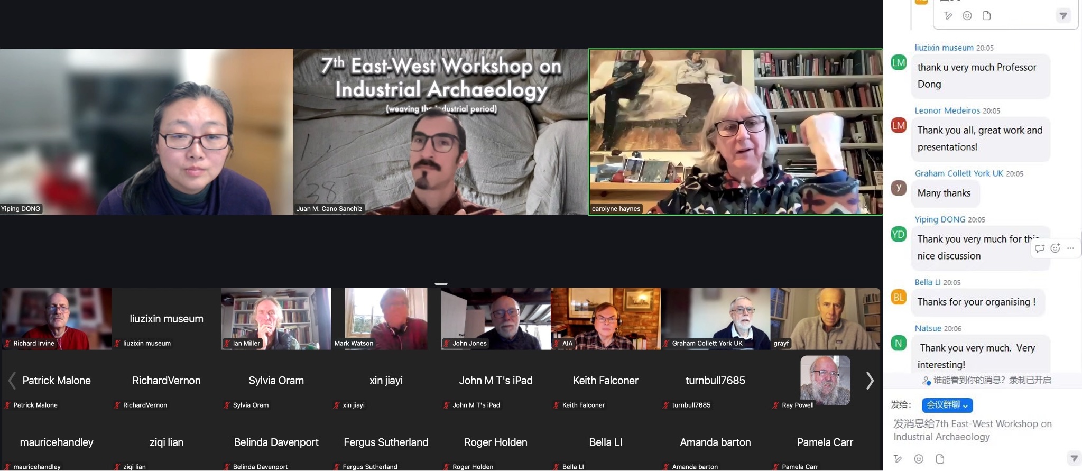1082x471 pixels.
Task: Click Natsue's "Very interesting!" message bubble
Action: (x=981, y=354)
